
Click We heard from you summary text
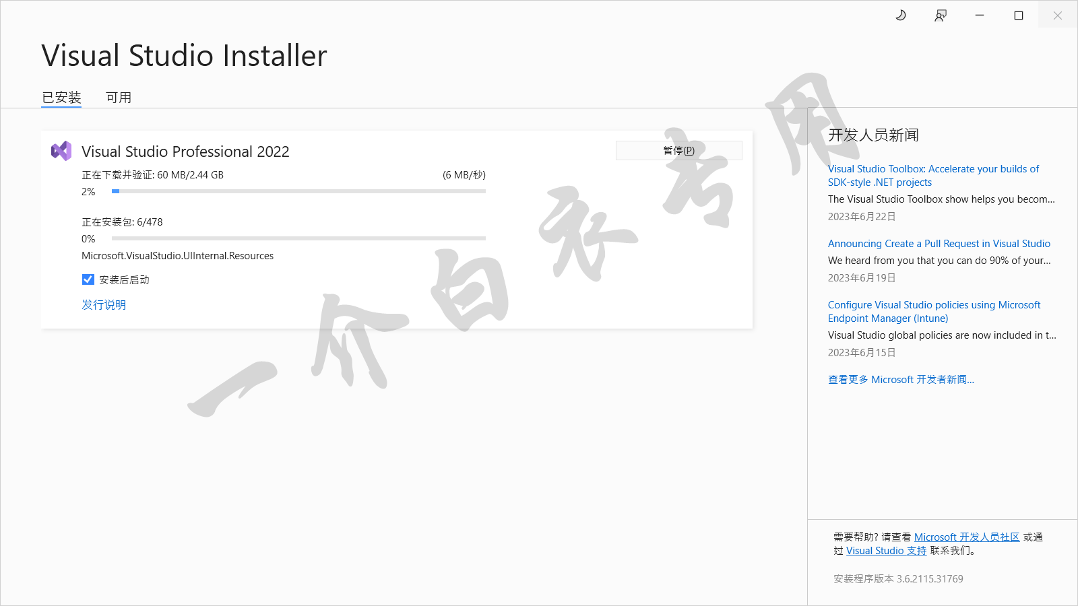pos(939,261)
